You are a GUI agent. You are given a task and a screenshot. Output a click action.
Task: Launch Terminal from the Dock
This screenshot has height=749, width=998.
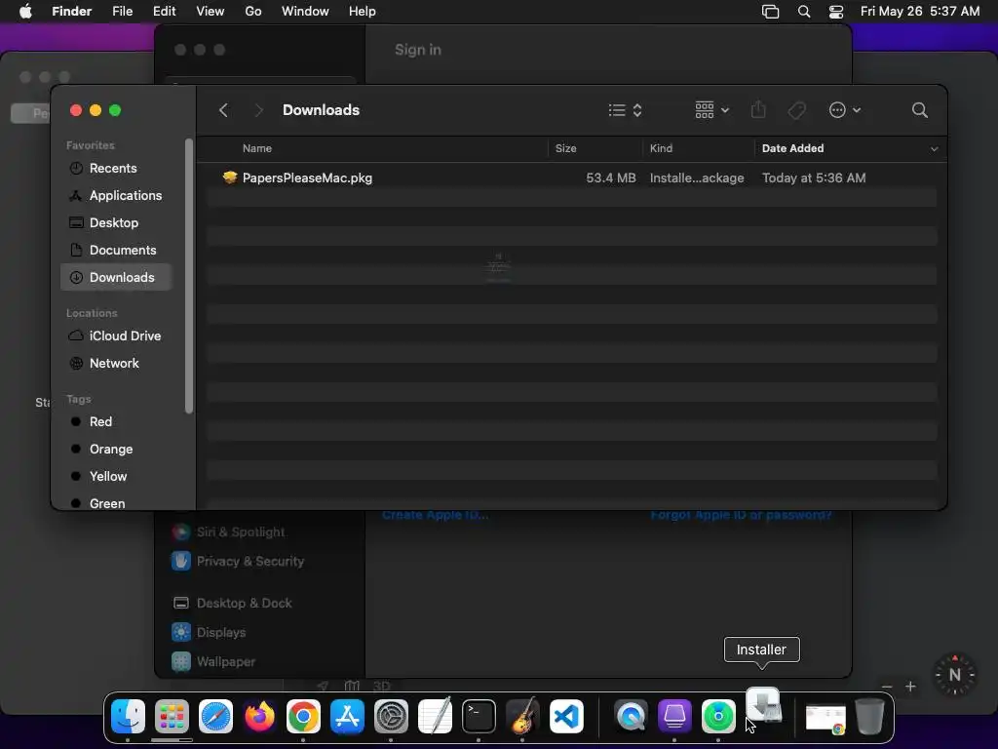pos(479,716)
